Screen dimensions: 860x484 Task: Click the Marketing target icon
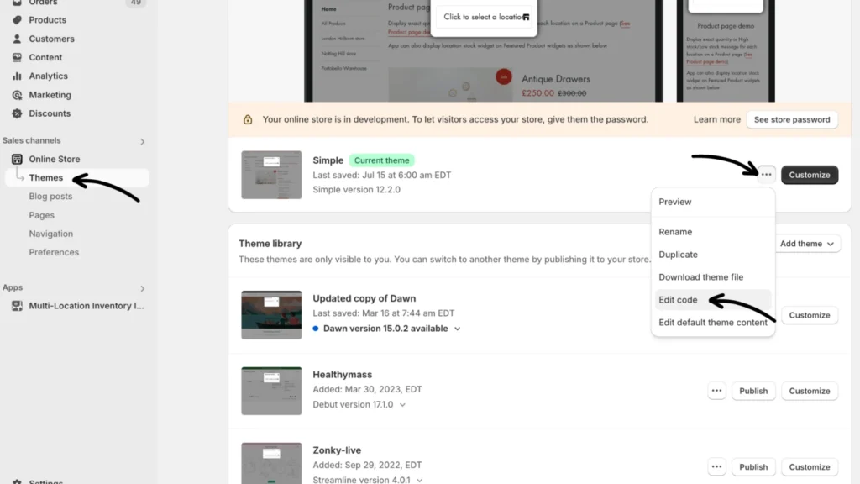(x=17, y=95)
